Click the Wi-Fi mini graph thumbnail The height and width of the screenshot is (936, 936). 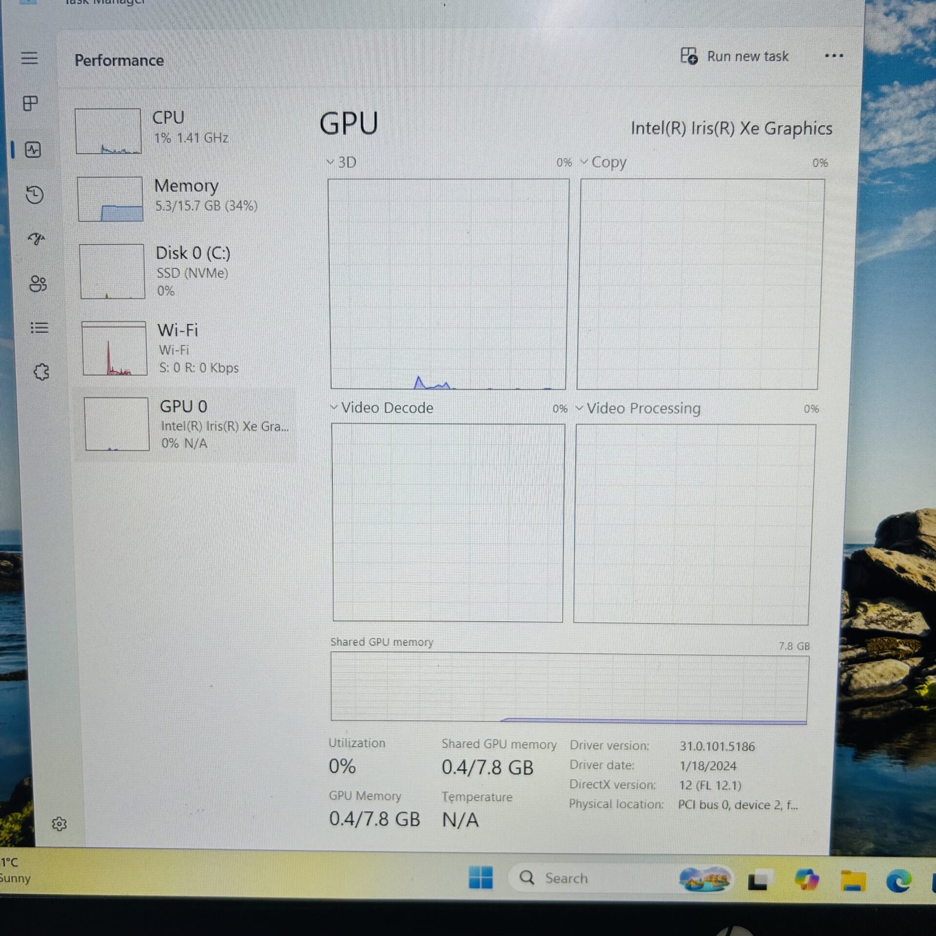point(114,348)
